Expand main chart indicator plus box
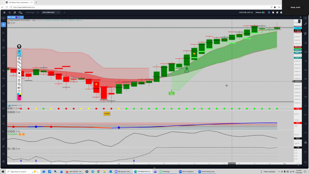Screen dimensions: 309x174 pos(11,23)
